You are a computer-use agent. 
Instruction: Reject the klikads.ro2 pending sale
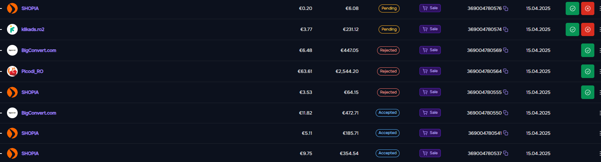pos(588,29)
